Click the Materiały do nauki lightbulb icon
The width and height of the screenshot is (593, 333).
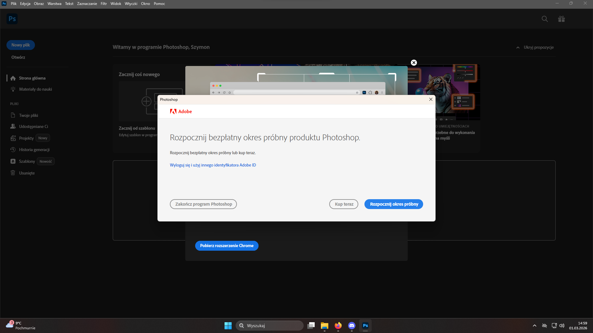(13, 89)
